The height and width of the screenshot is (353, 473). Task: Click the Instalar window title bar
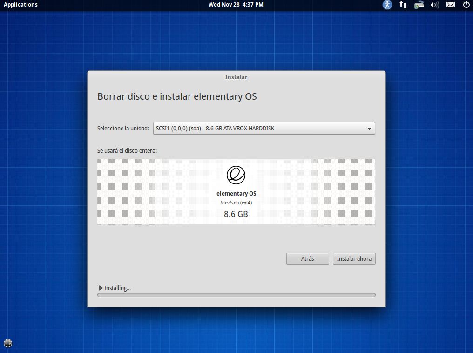(236, 77)
